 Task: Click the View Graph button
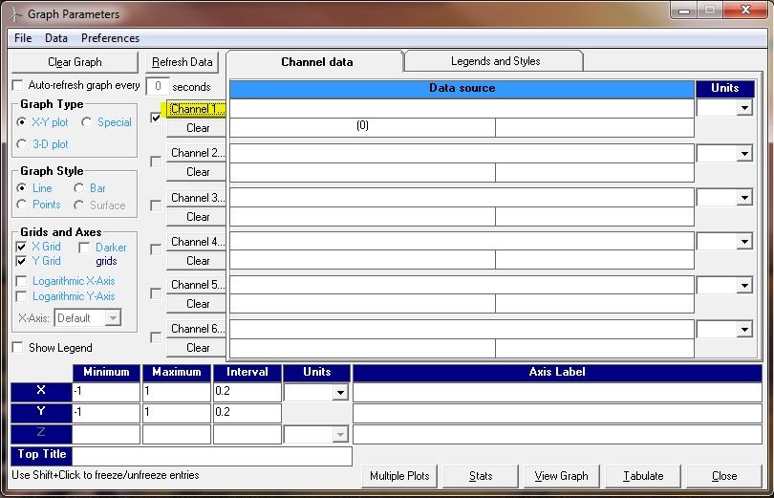click(561, 476)
